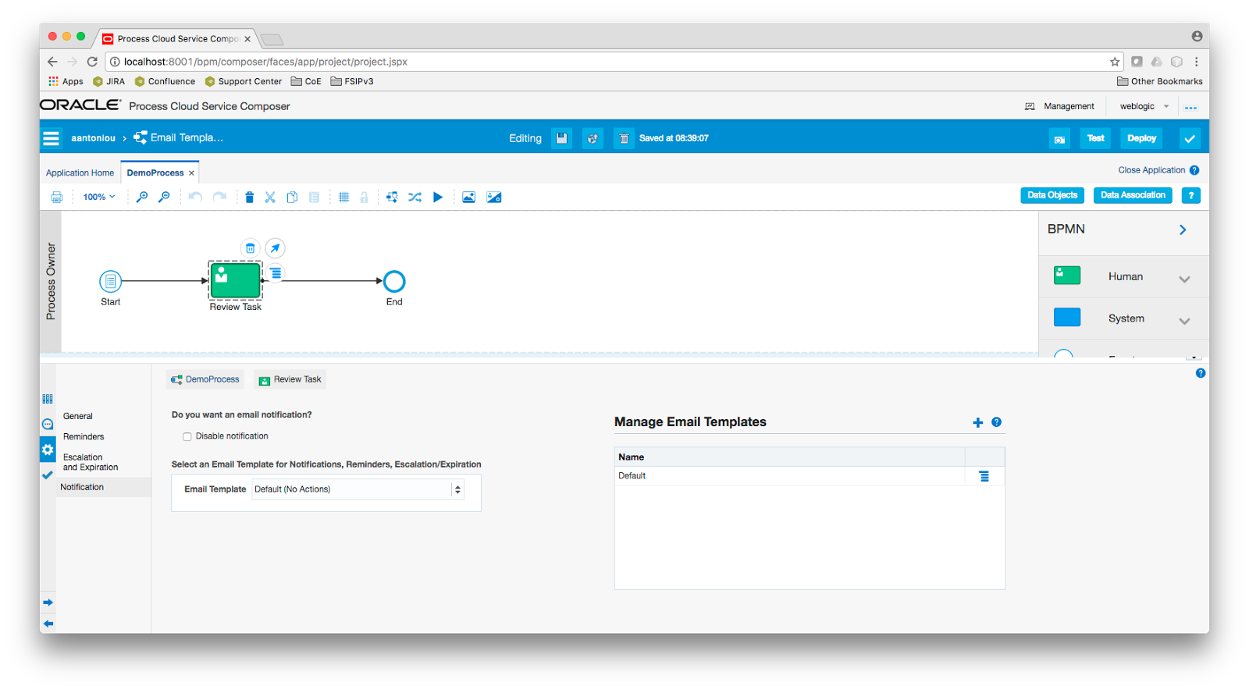Click the image settings icon with gear
The width and height of the screenshot is (1249, 690).
pos(494,197)
